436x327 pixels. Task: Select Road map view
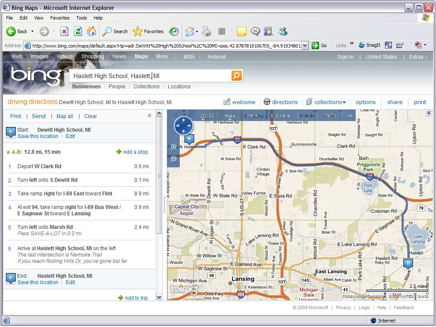tap(229, 116)
